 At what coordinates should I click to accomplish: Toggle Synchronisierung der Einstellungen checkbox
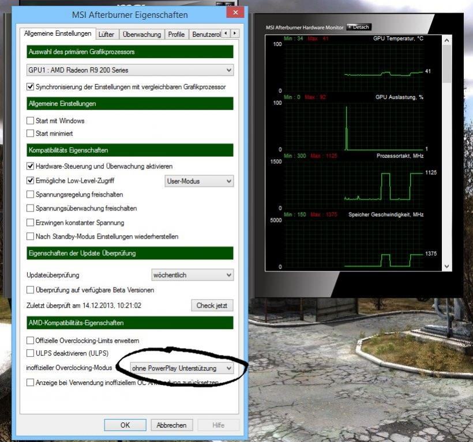(30, 87)
